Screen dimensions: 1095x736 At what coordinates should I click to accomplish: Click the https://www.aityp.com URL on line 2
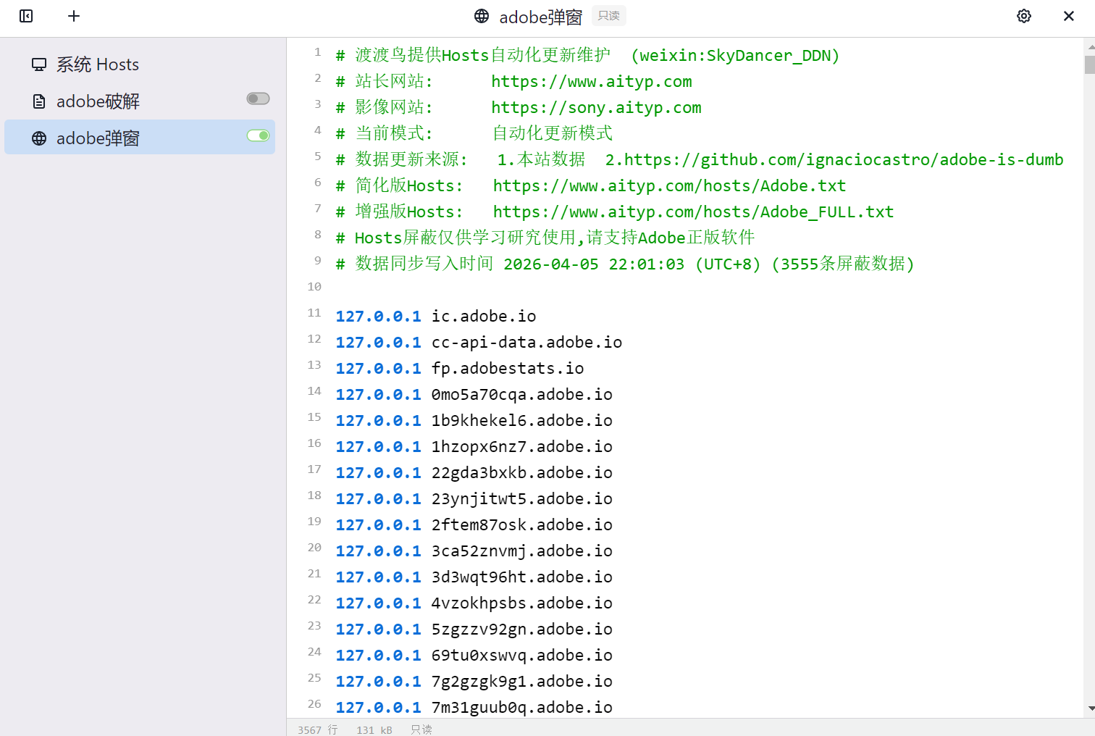(x=591, y=82)
